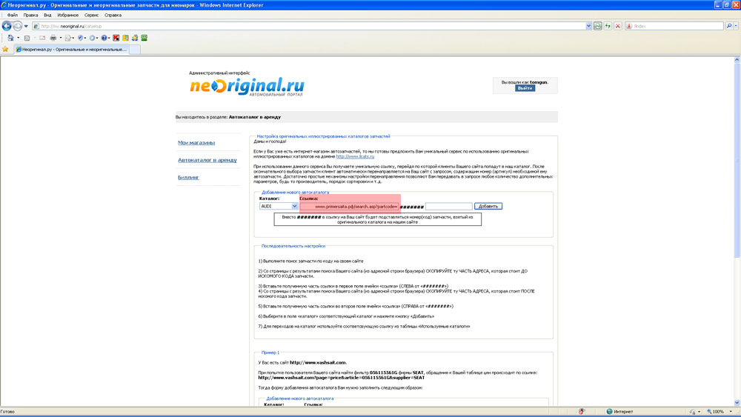Click the blue Help question-mark icon
Viewport: 741px width, 417px height.
tap(104, 38)
